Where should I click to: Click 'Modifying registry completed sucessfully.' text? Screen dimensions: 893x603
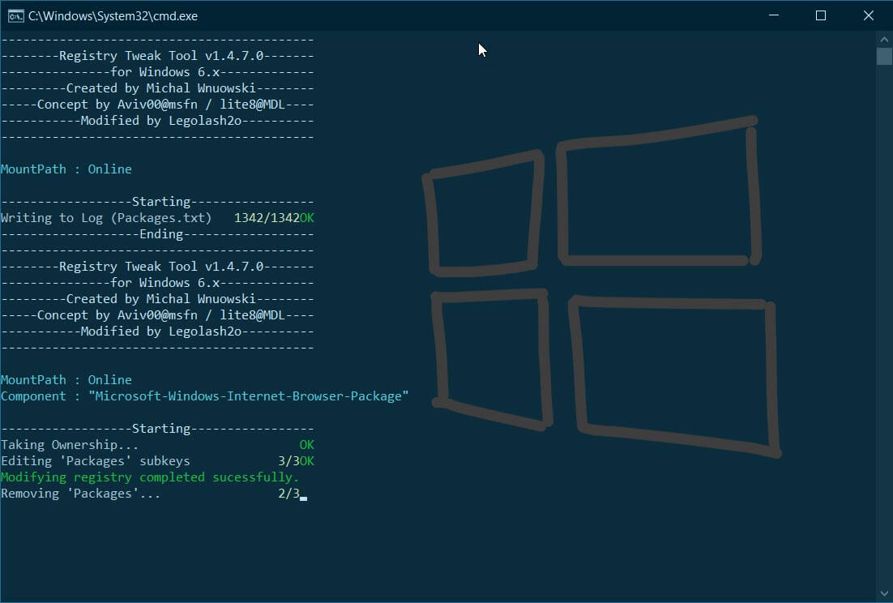[x=150, y=477]
